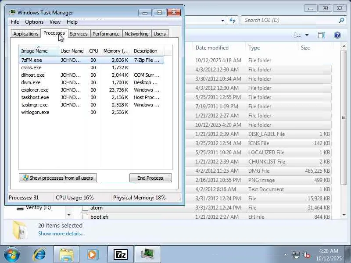Select boot.efi file in Explorer

pos(205,217)
